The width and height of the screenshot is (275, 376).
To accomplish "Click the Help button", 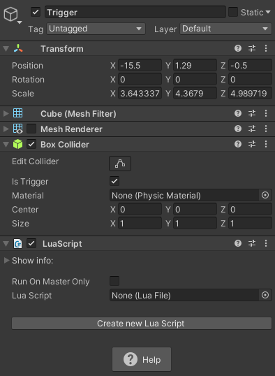I will (x=142, y=359).
